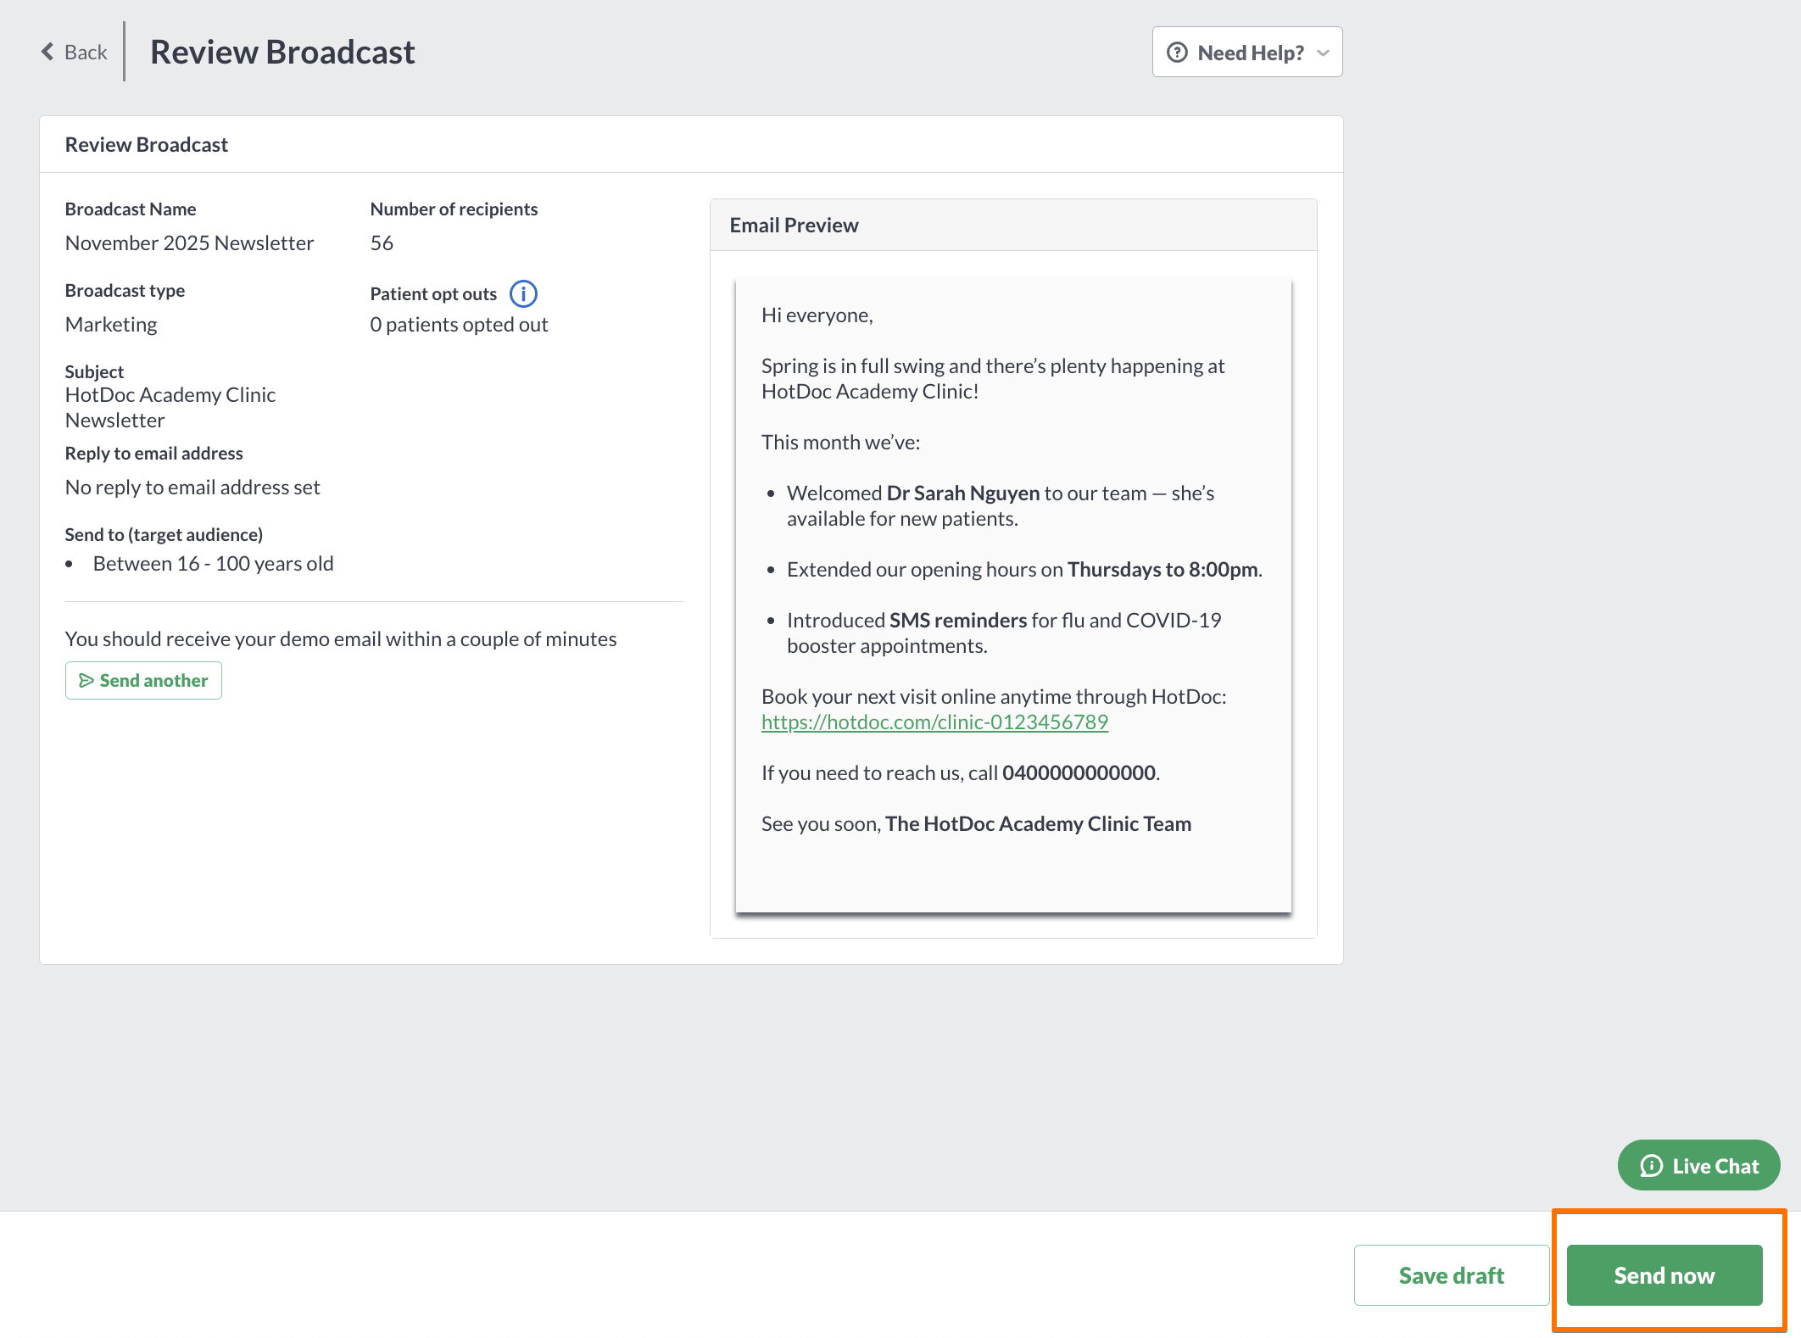Click the 'Hi everyone,' greeting line
The height and width of the screenshot is (1338, 1801).
[817, 315]
